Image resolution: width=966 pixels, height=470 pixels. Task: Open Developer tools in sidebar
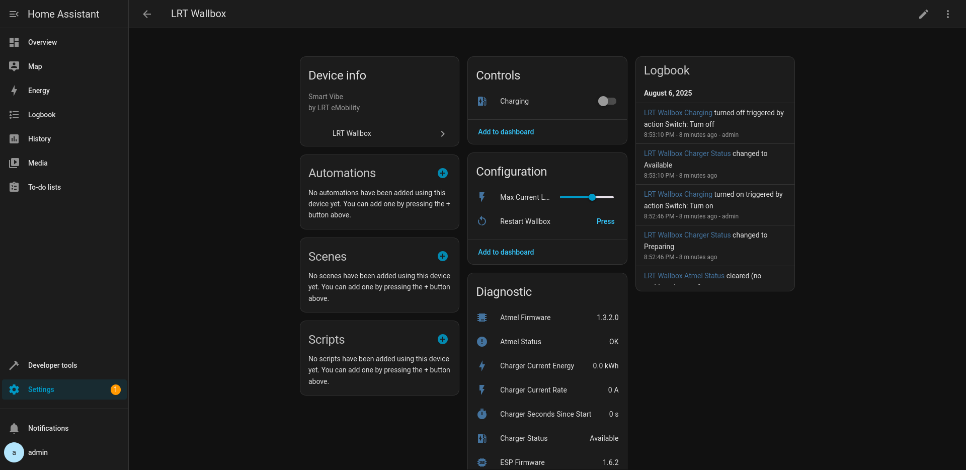(52, 365)
